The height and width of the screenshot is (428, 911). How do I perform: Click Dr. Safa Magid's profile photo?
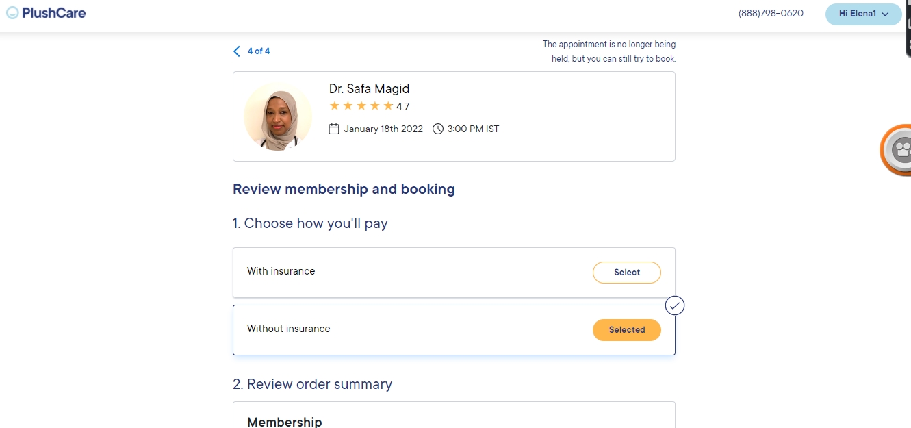tap(278, 116)
